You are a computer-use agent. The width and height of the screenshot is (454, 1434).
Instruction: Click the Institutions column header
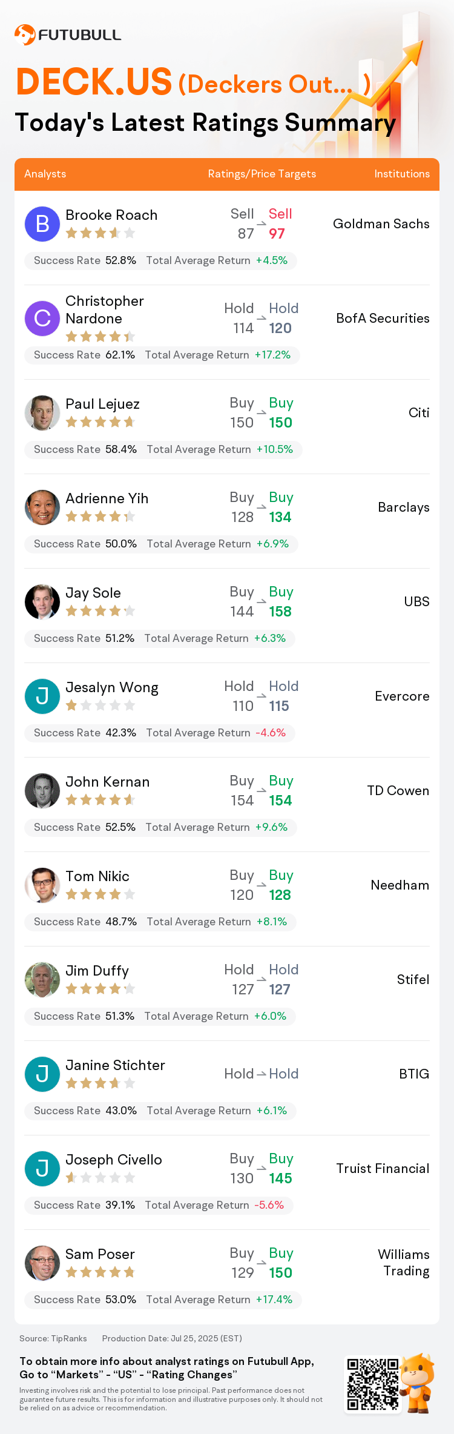pos(402,174)
